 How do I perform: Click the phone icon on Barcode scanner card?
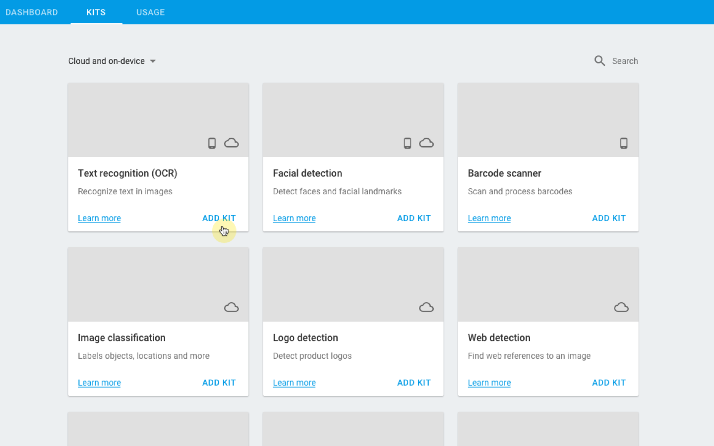point(623,143)
